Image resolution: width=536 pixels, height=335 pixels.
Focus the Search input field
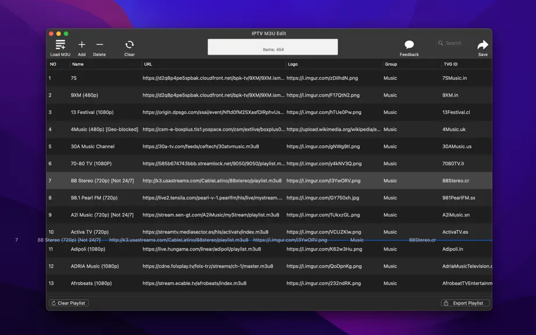tap(454, 43)
